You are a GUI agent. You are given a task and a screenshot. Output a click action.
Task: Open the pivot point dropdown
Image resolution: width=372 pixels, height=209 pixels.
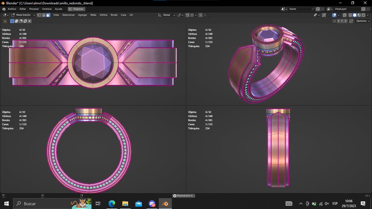click(180, 15)
